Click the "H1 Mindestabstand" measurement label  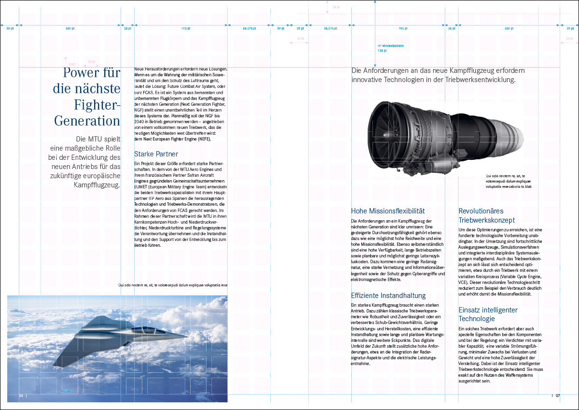(x=390, y=48)
